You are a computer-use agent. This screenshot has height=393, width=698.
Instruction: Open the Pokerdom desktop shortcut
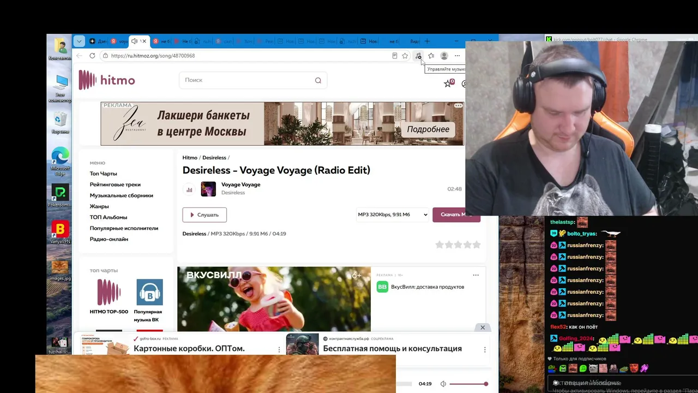coord(60,196)
